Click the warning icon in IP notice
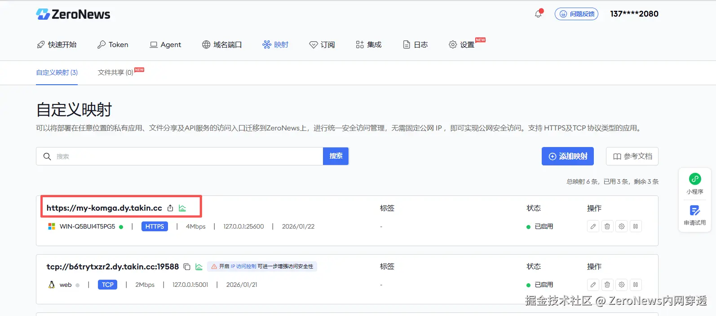Screen dimensions: 716x316 pos(214,266)
